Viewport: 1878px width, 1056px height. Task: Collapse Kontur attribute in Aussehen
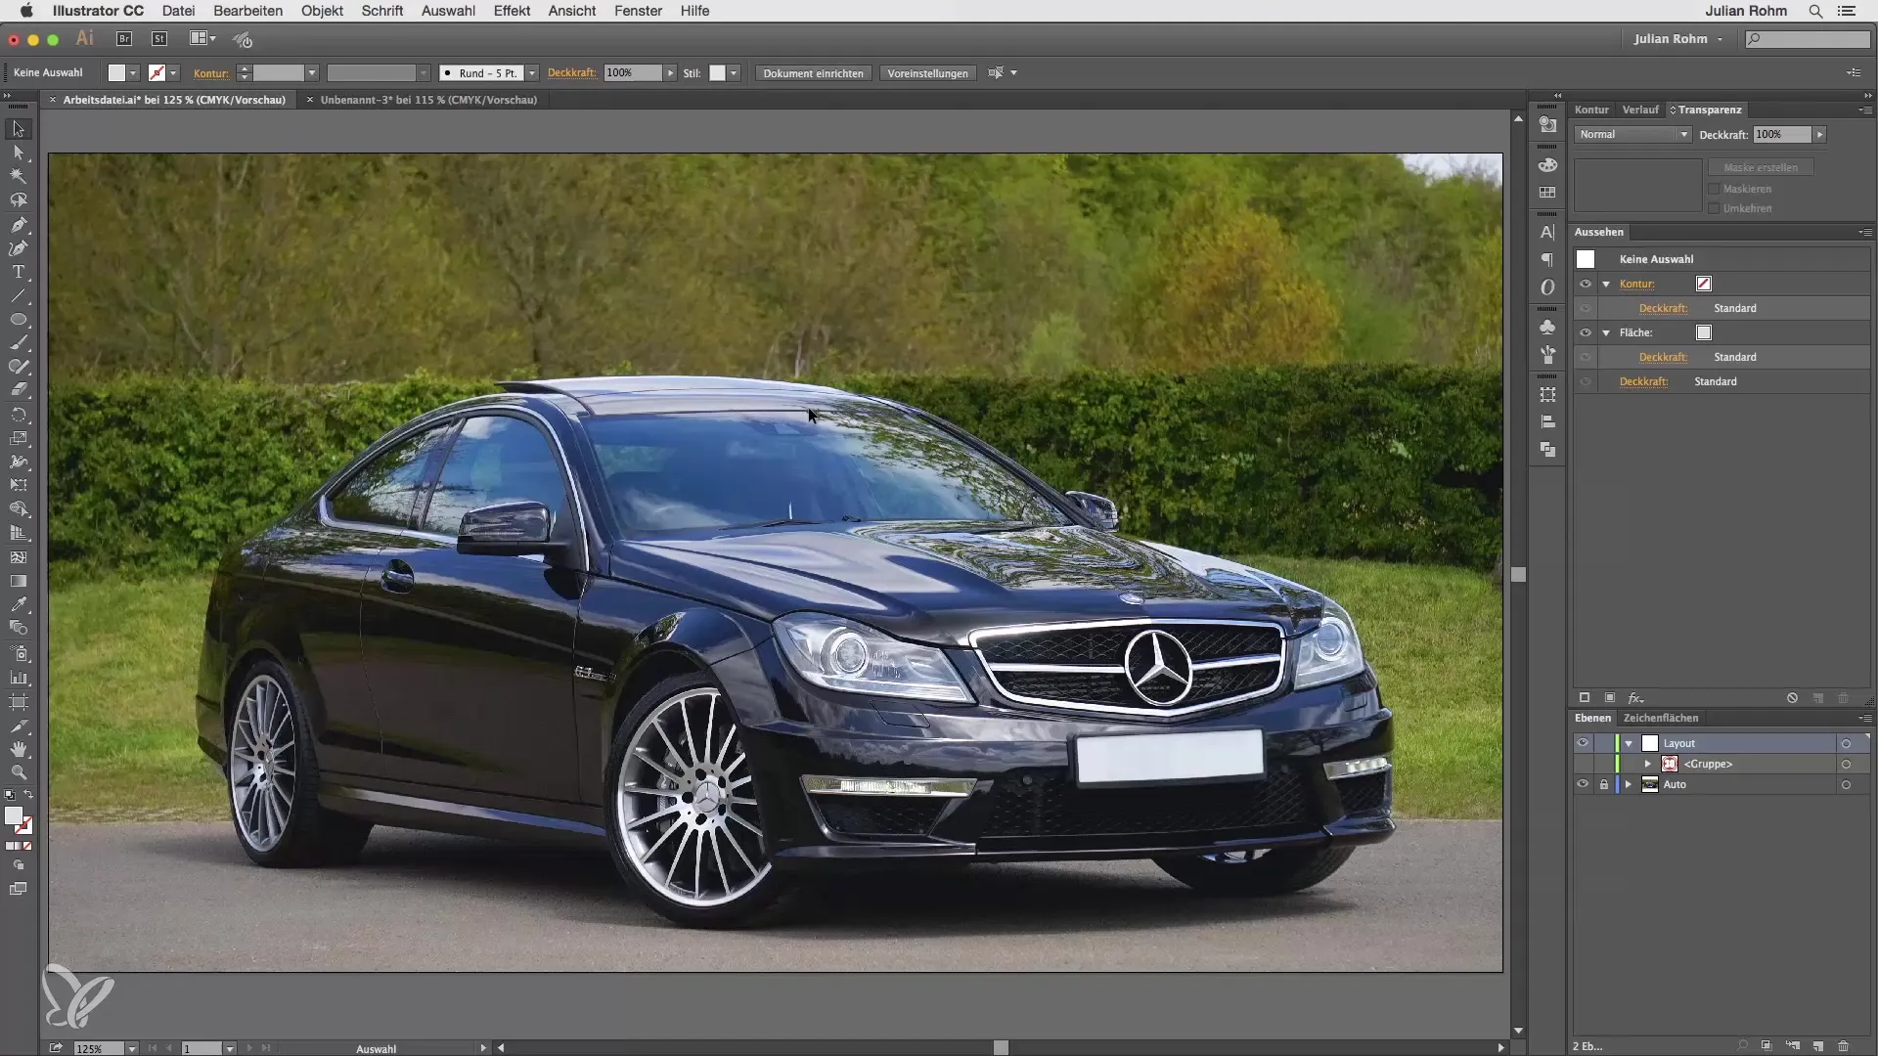(x=1606, y=284)
